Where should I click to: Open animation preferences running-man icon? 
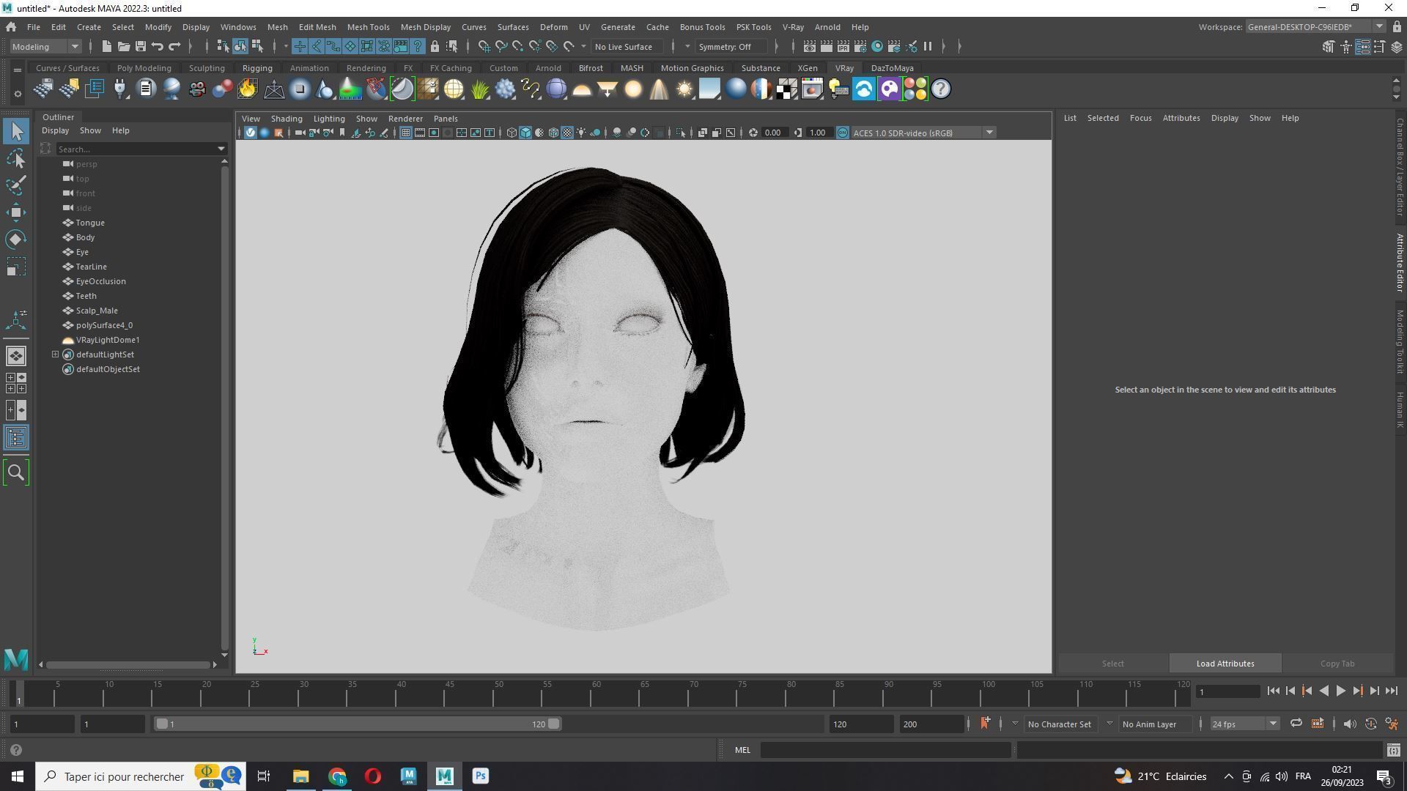[1392, 724]
